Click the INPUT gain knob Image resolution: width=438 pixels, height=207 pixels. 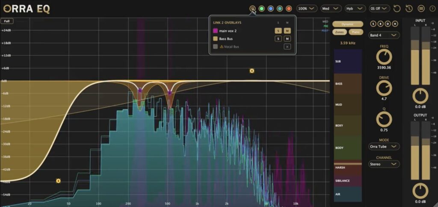[x=420, y=96]
